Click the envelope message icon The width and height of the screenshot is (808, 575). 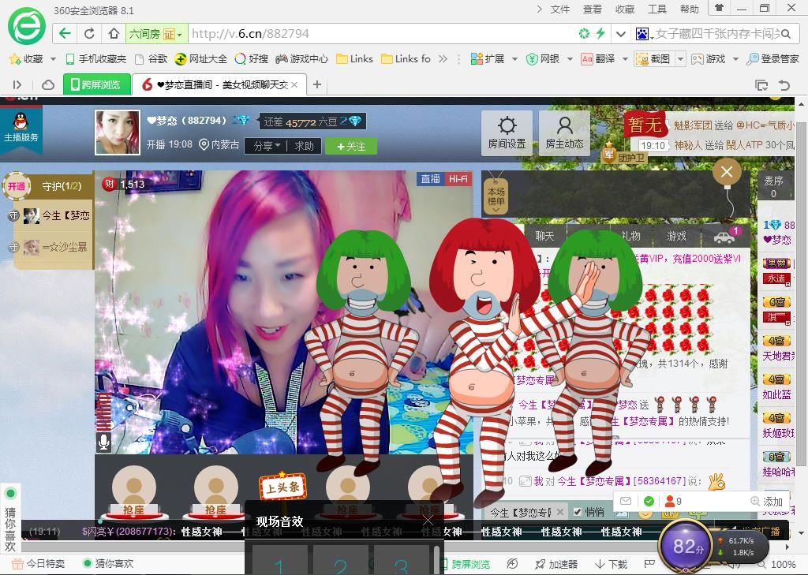click(x=626, y=501)
